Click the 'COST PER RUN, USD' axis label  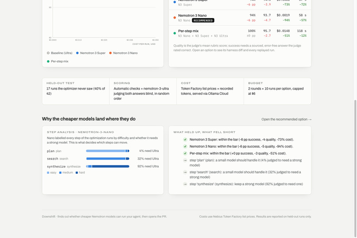click(144, 44)
